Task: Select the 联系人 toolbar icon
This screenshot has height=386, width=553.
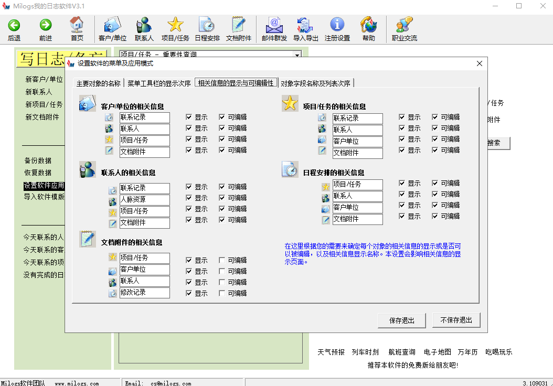Action: pos(144,29)
